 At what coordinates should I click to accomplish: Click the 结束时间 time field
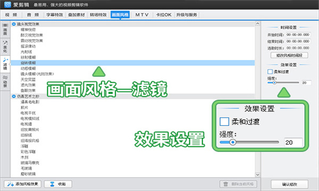(x=298, y=41)
